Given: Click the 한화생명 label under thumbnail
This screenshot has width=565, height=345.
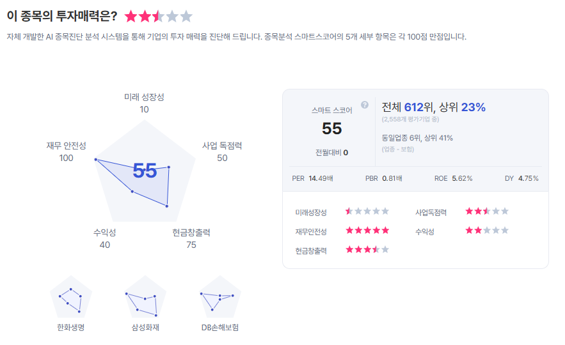Looking at the screenshot, I should 70,328.
